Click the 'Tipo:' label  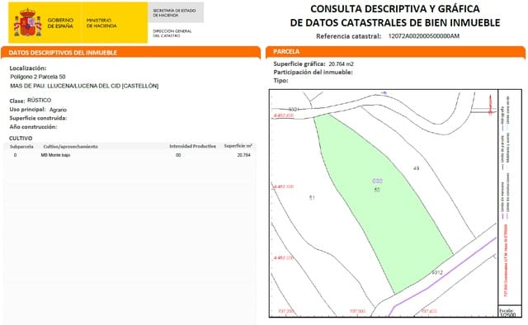(280, 81)
